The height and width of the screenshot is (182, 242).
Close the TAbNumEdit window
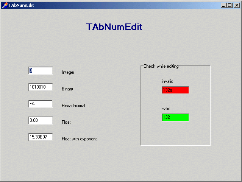coord(236,5)
